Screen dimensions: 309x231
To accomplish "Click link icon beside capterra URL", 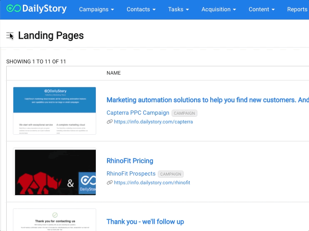I will coord(110,122).
